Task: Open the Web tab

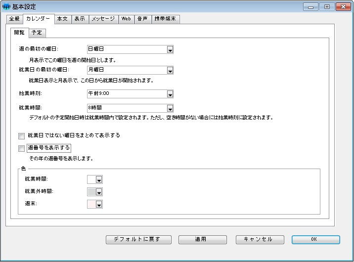Action: click(x=126, y=19)
